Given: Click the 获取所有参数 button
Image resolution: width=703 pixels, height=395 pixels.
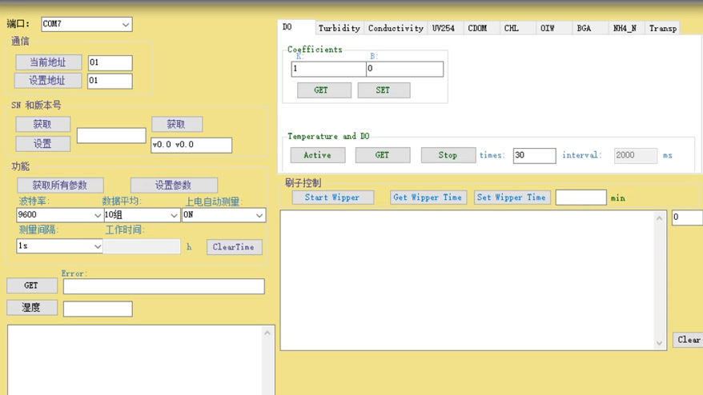Looking at the screenshot, I should pos(61,186).
